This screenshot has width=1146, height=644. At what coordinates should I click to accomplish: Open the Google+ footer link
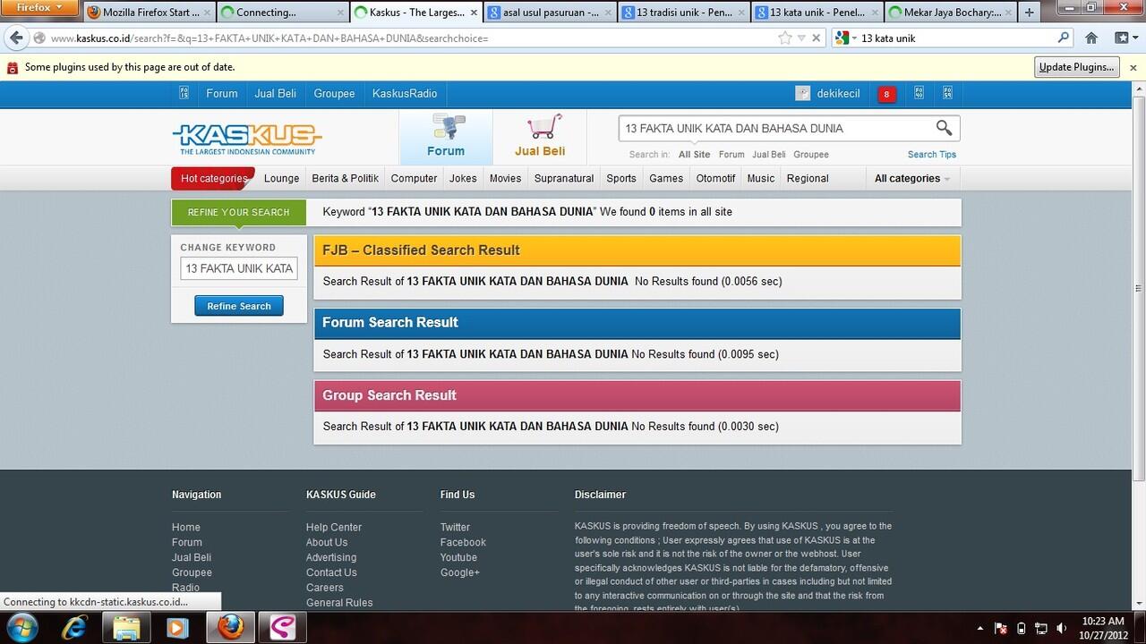(460, 573)
